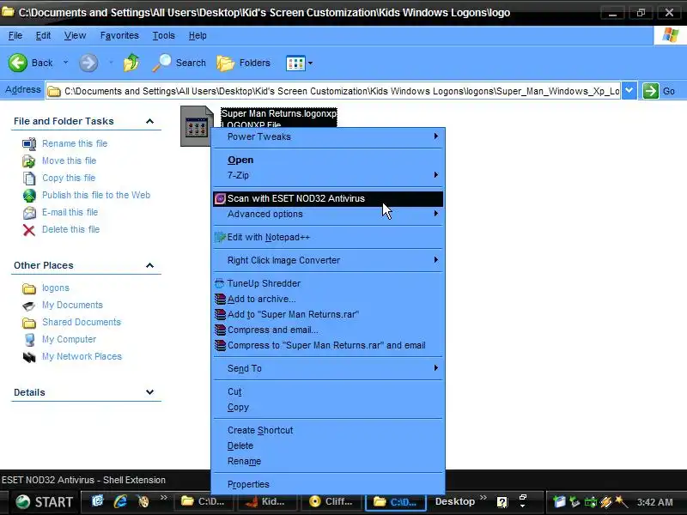Open the Edit menu
Image resolution: width=687 pixels, height=515 pixels.
(x=43, y=35)
